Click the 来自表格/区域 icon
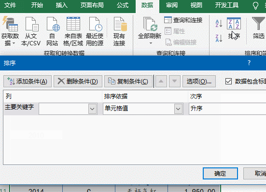This screenshot has height=192, width=266. click(73, 24)
